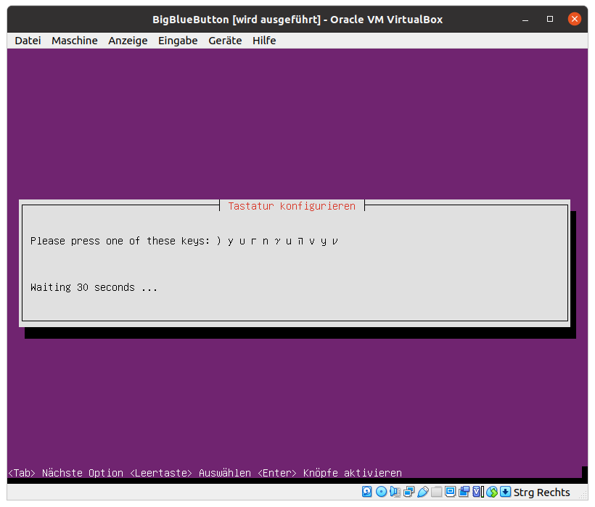Click the optical drive status icon

click(381, 492)
